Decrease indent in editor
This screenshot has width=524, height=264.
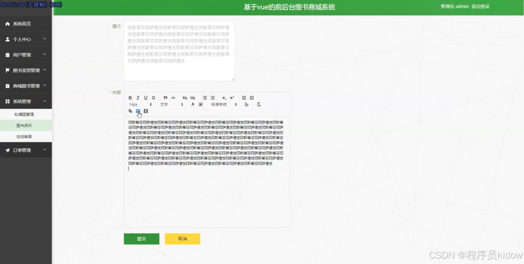(244, 98)
